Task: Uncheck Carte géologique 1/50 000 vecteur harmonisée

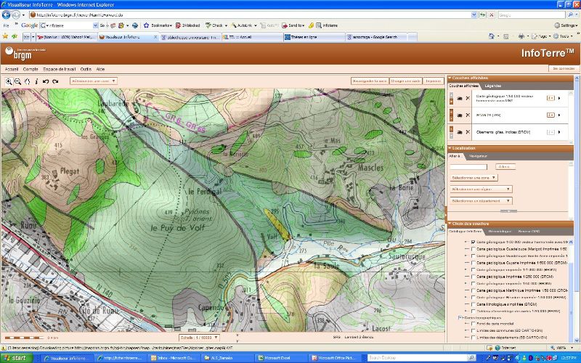Action: [x=473, y=242]
